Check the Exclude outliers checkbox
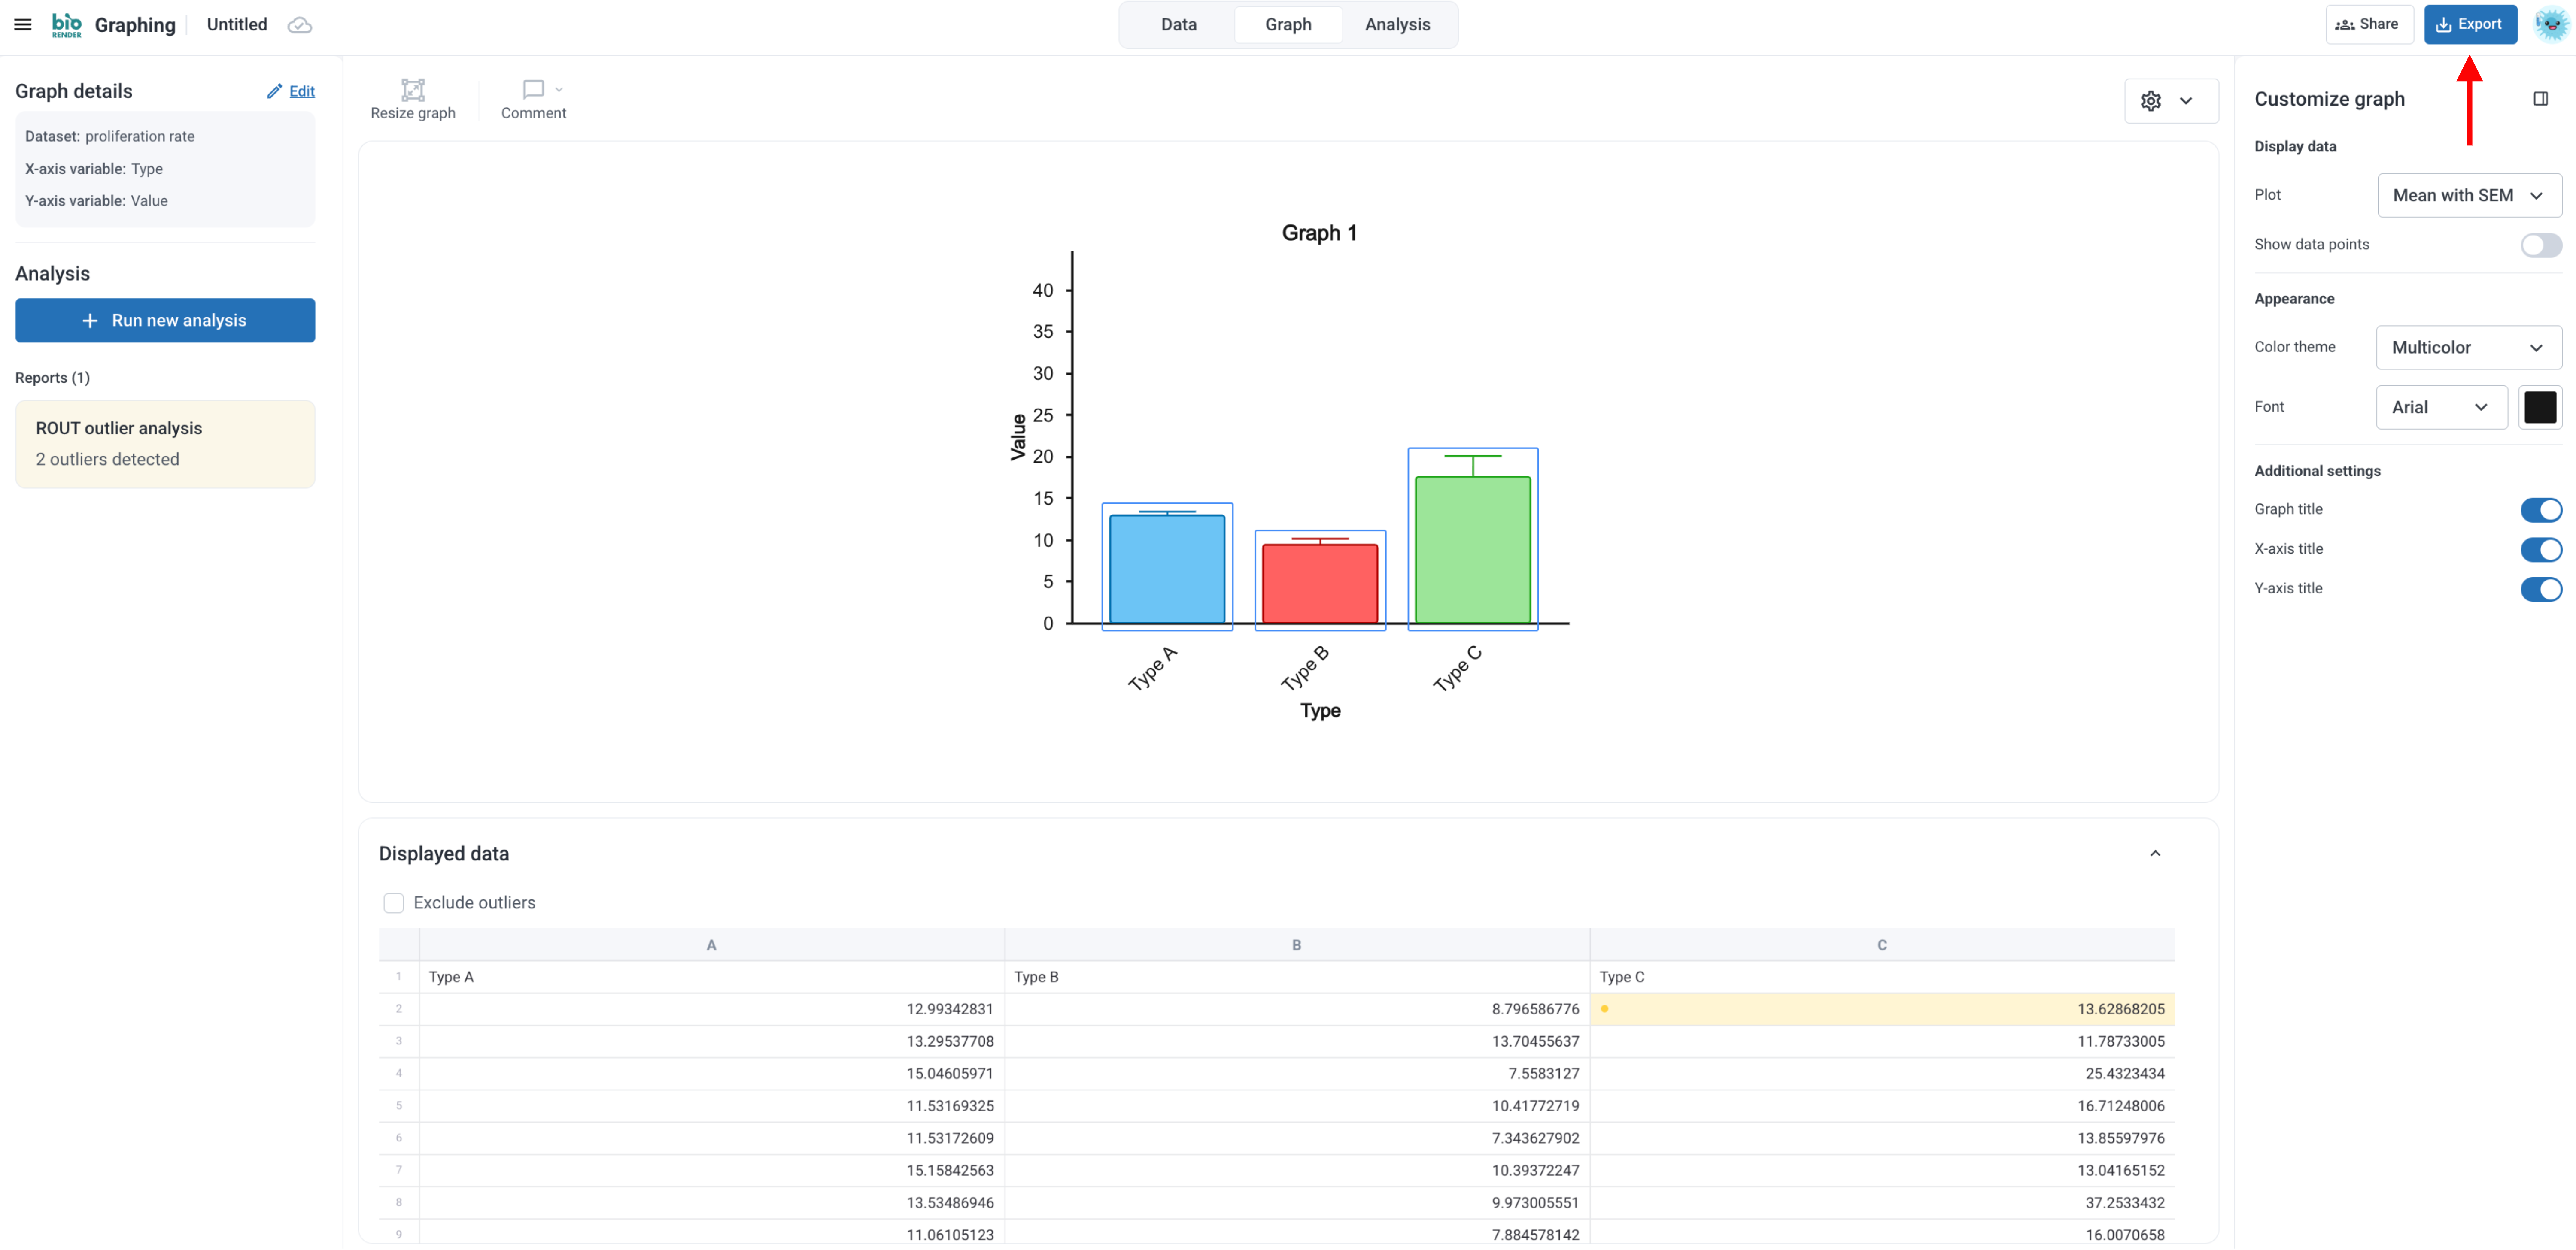This screenshot has height=1250, width=2576. pyautogui.click(x=394, y=902)
